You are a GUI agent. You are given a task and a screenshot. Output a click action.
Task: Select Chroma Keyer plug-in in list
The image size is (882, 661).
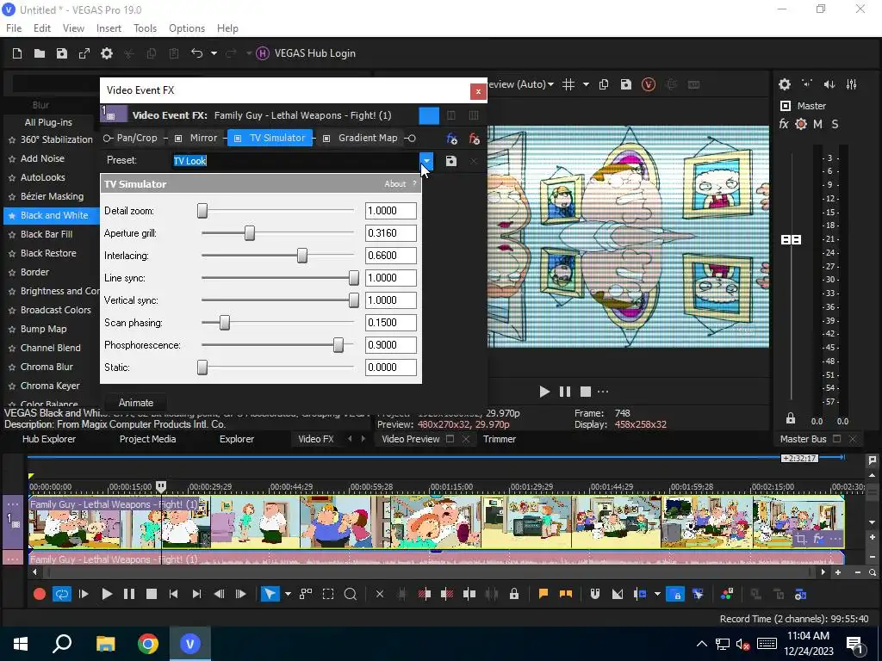pos(51,386)
